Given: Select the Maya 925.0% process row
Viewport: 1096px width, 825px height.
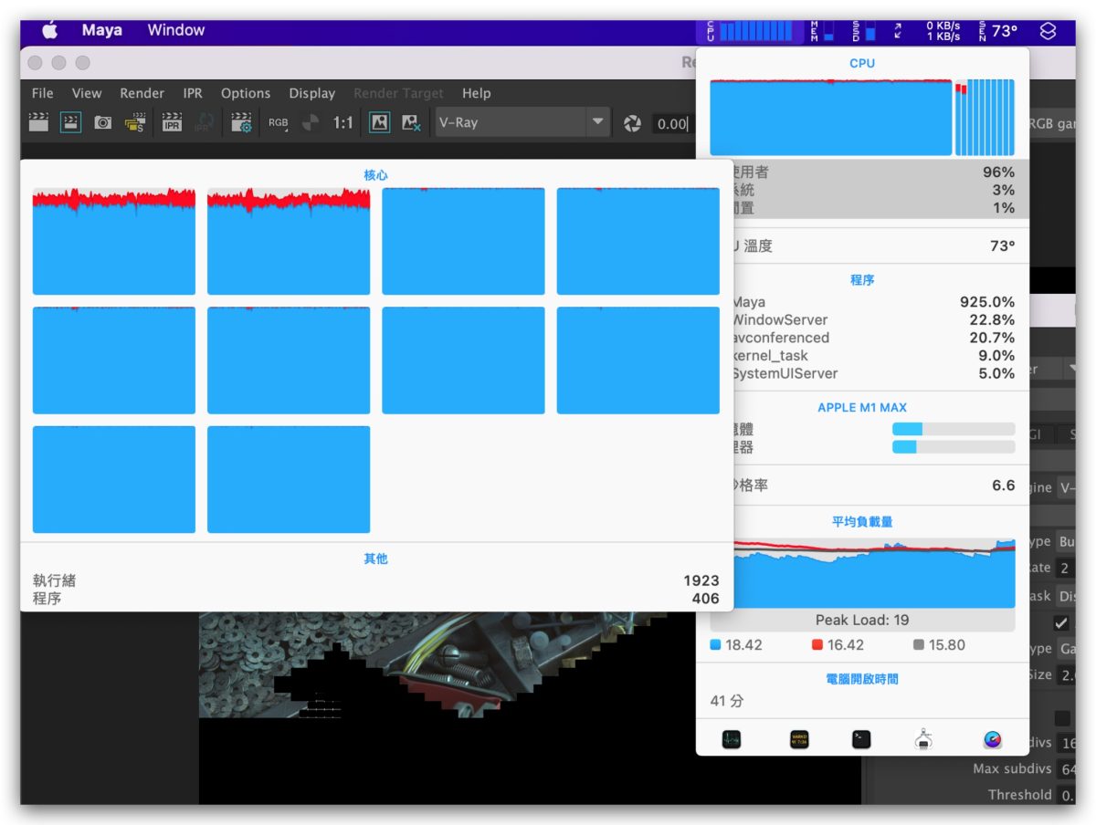Looking at the screenshot, I should (872, 302).
